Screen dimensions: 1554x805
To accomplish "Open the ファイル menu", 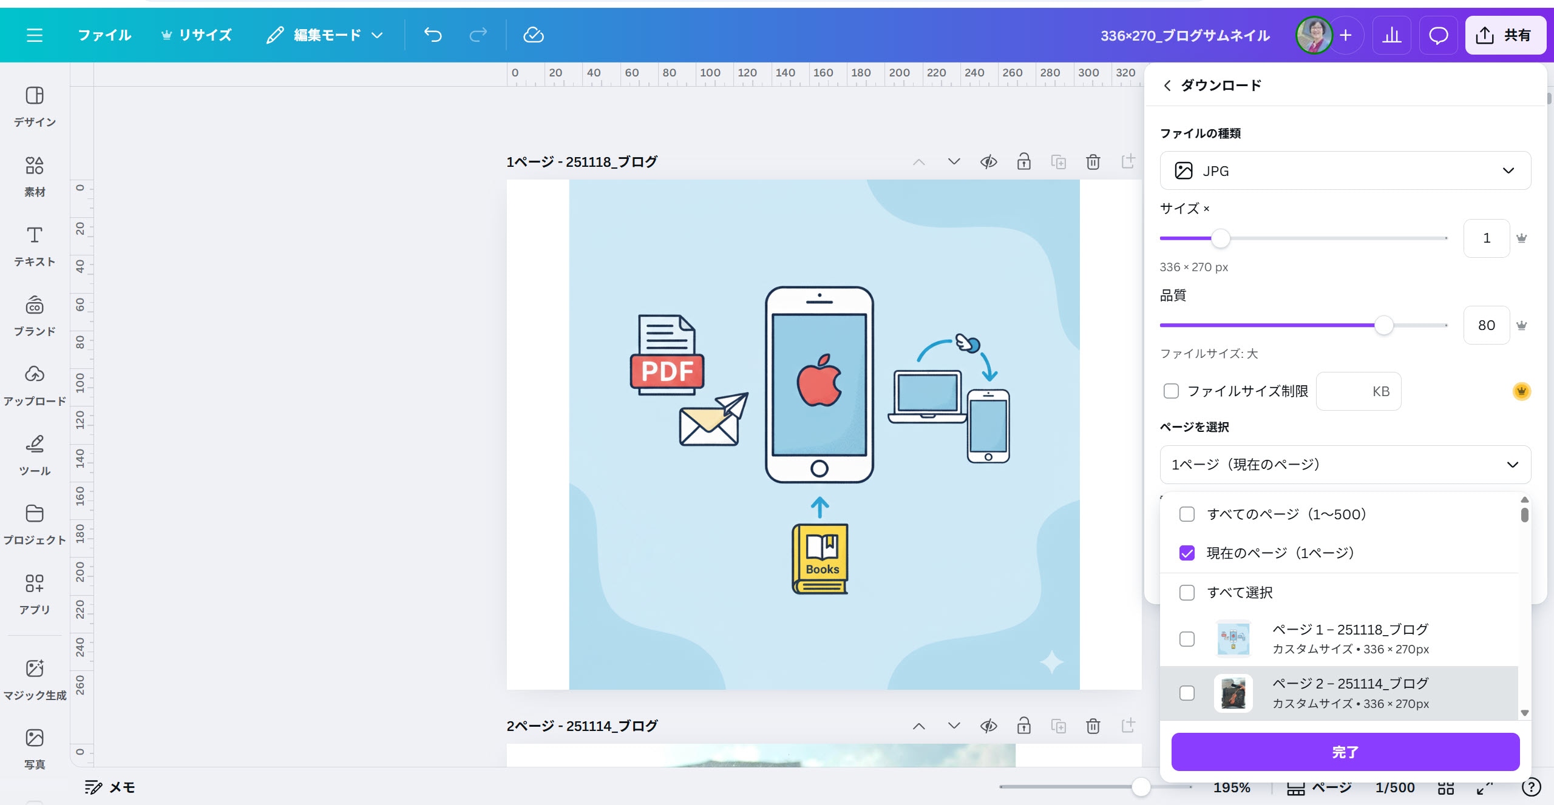I will 104,35.
